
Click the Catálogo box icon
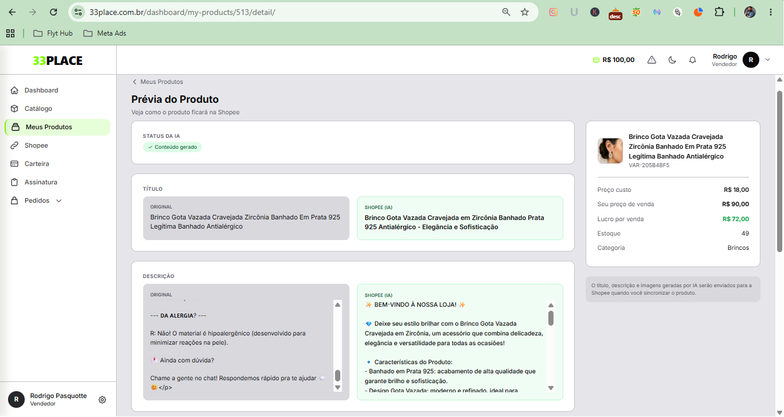[14, 109]
